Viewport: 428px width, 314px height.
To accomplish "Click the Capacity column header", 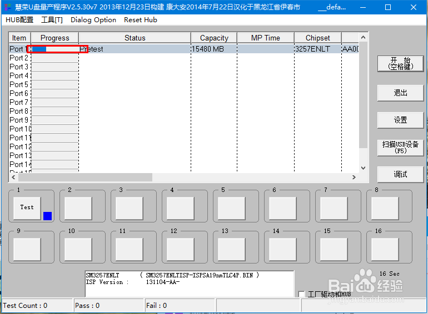I will point(214,38).
